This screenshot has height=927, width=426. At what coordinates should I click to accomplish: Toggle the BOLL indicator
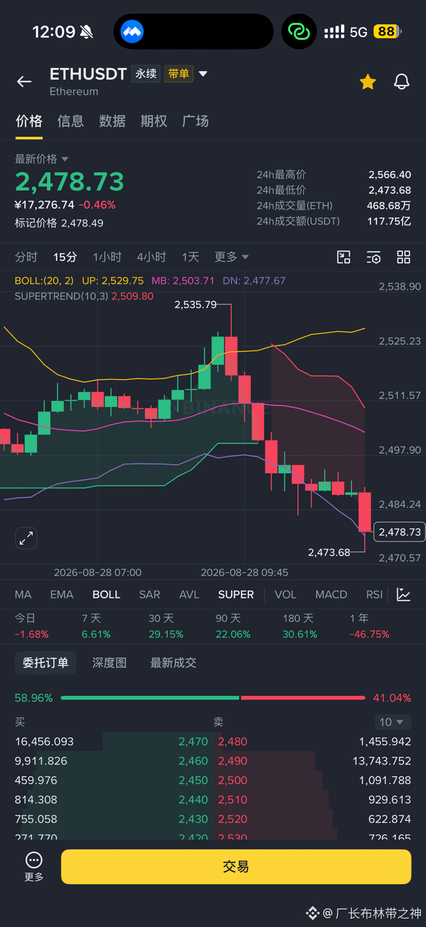pyautogui.click(x=106, y=594)
